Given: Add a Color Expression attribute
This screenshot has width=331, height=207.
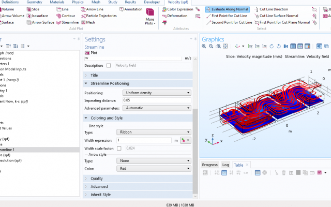Looking at the screenshot, I should pyautogui.click(x=177, y=9).
